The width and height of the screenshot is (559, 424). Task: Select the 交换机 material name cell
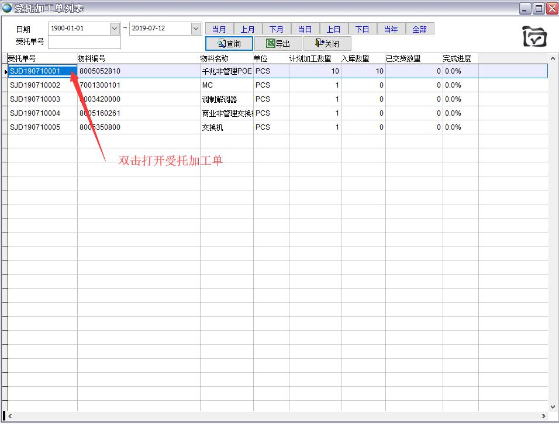pos(213,127)
